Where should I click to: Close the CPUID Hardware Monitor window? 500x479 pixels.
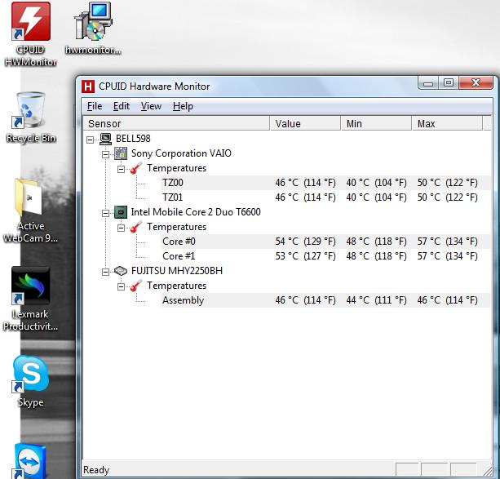click(476, 83)
